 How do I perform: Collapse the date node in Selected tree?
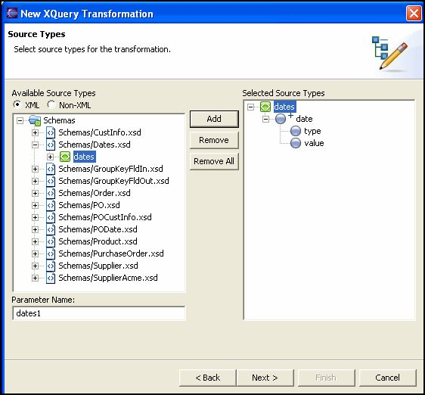[x=266, y=119]
